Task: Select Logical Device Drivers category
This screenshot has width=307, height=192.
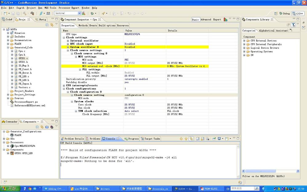Action: click(265, 48)
